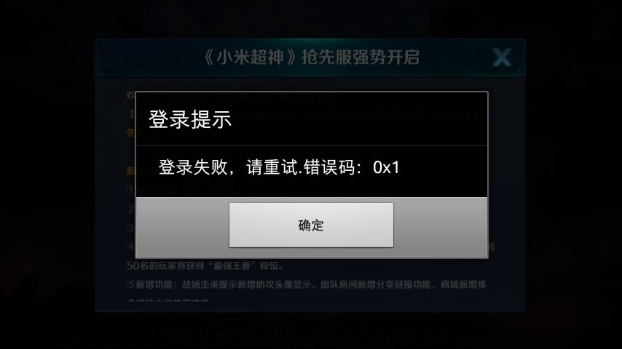
Task: Click the circled number ④ bullet
Action: point(131,246)
